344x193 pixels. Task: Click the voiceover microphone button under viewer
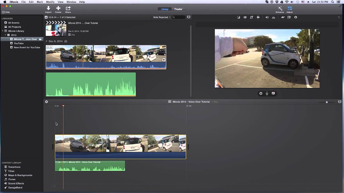coord(267,94)
